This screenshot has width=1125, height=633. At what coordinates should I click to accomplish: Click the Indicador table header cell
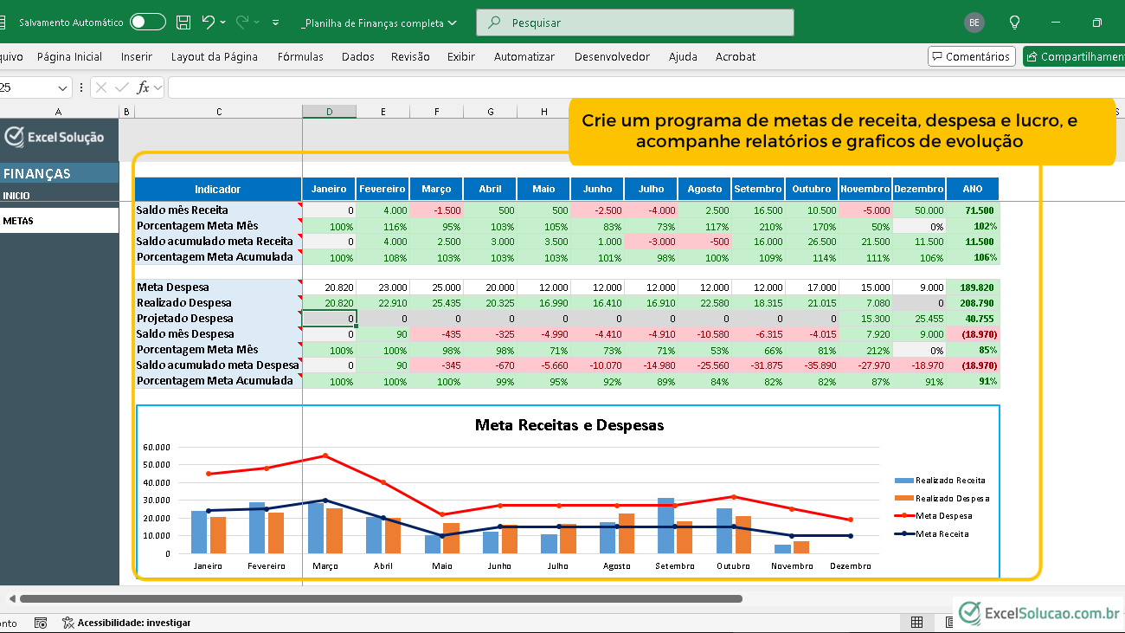[218, 189]
